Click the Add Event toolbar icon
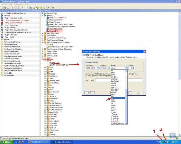The height and width of the screenshot is (144, 181). [x=41, y=8]
